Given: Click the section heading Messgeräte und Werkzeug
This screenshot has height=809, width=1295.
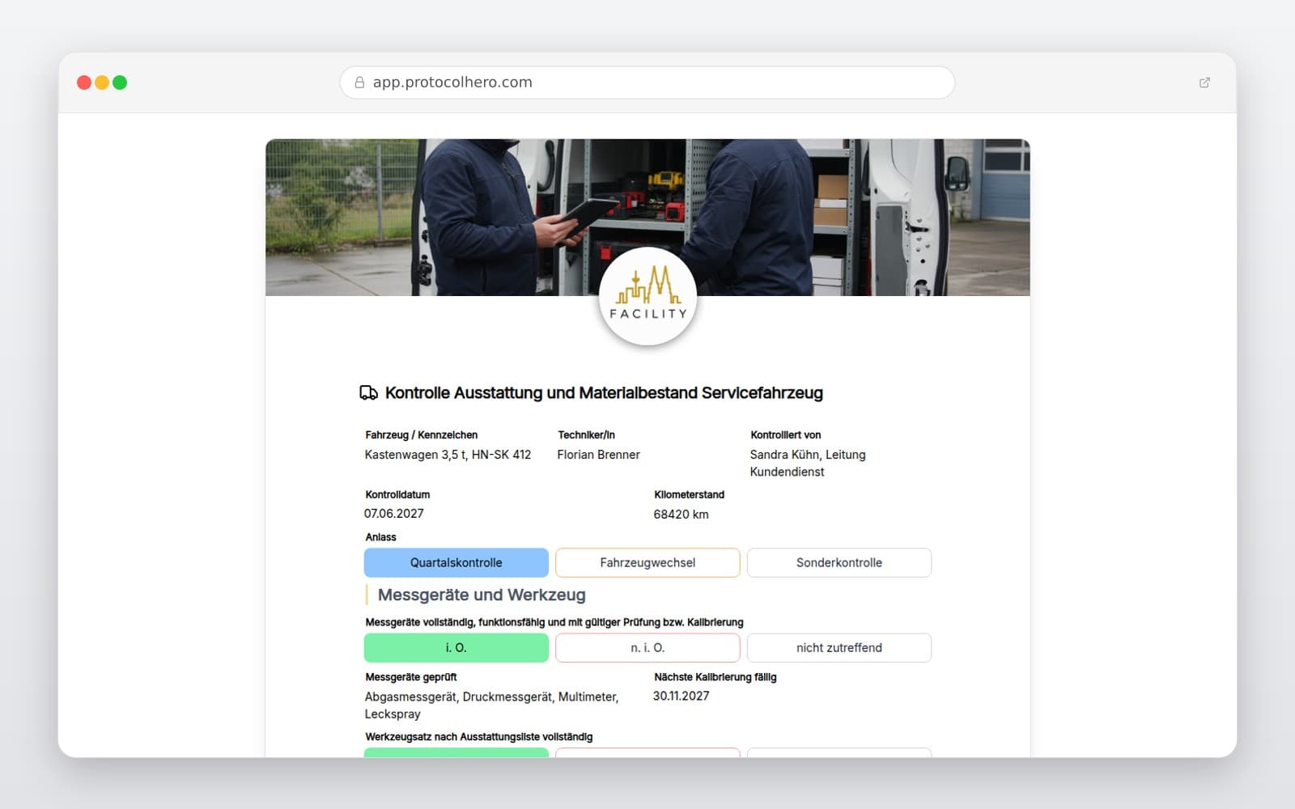Looking at the screenshot, I should (x=482, y=595).
